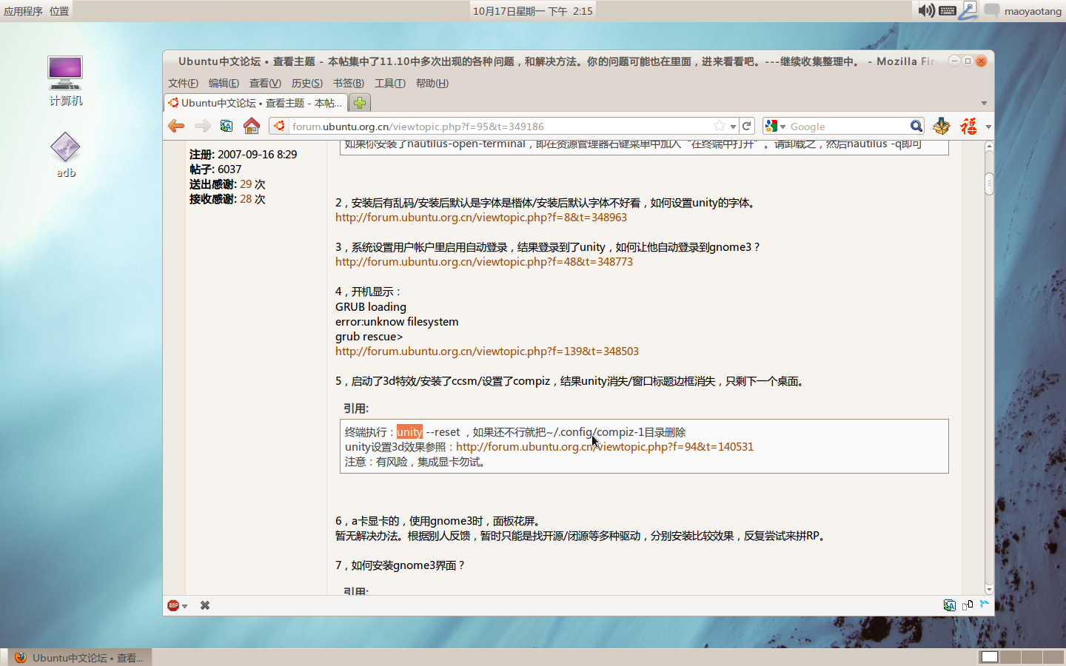The width and height of the screenshot is (1066, 666).
Task: Select the Ubuntu中文论坛 browser tab
Action: click(255, 103)
